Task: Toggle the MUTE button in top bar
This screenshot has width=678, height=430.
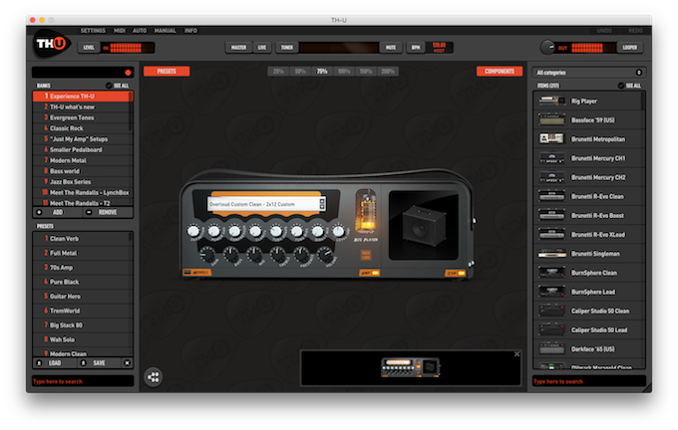Action: tap(391, 48)
